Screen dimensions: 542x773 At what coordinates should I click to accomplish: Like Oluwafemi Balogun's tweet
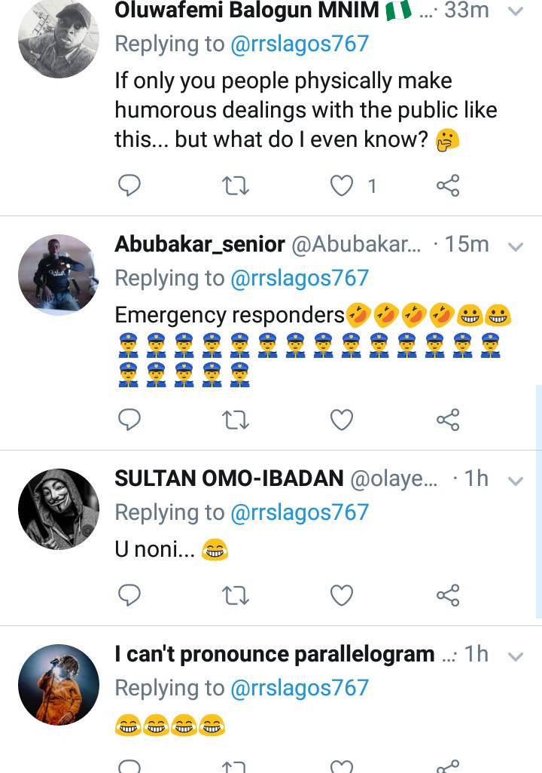343,185
